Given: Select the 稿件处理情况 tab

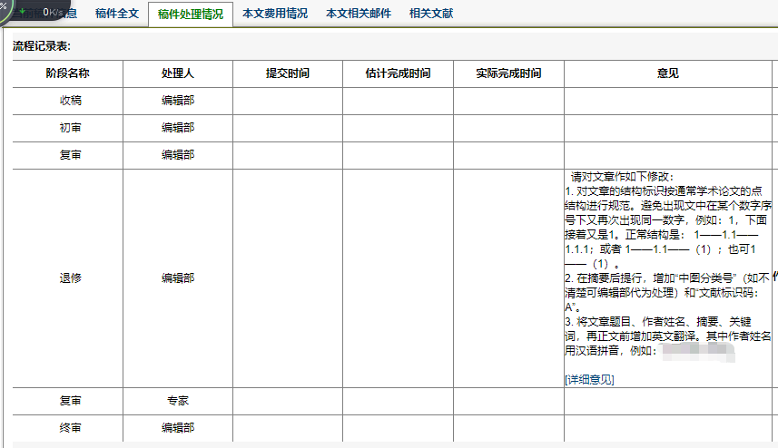Looking at the screenshot, I should 190,15.
